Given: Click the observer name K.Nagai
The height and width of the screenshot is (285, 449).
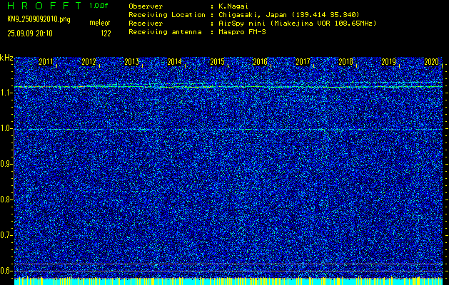Looking at the screenshot, I should tap(233, 6).
